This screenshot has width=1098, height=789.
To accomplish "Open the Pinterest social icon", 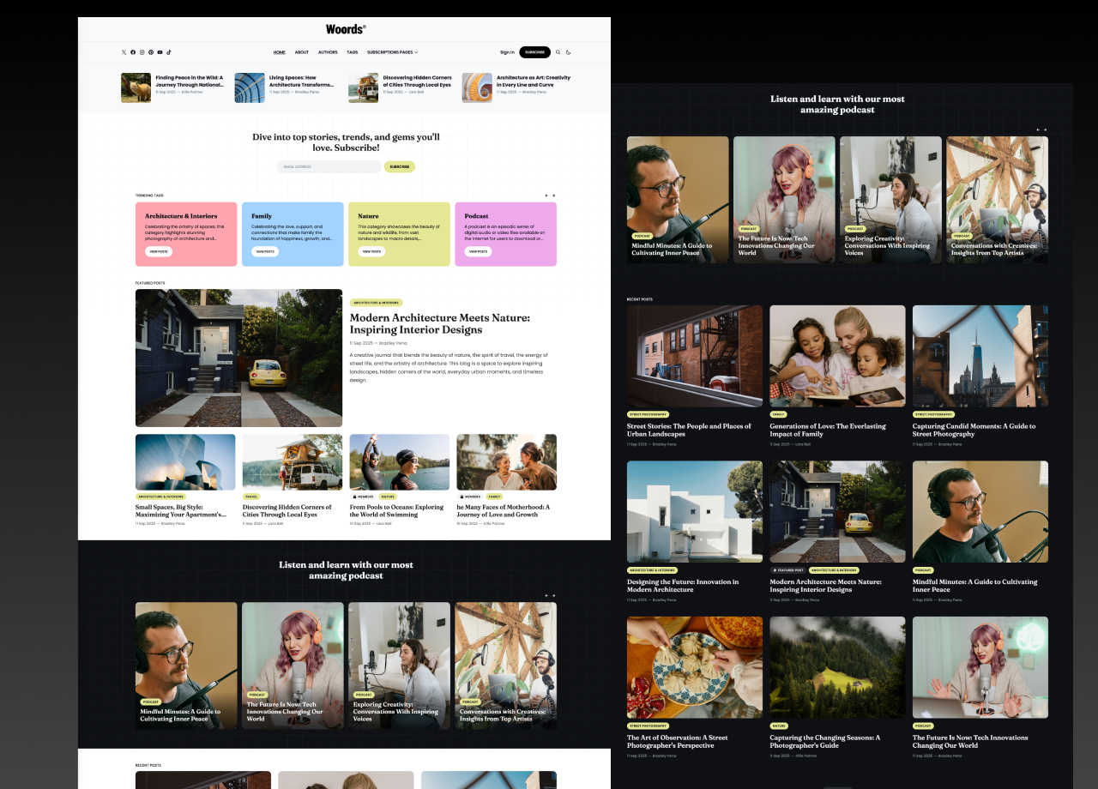I will (151, 52).
